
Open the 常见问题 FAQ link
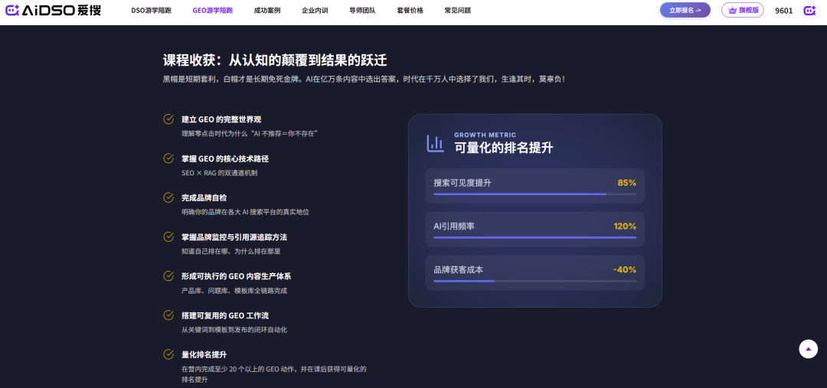click(457, 11)
